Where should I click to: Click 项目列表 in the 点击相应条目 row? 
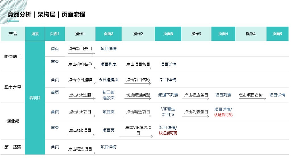click(x=223, y=95)
